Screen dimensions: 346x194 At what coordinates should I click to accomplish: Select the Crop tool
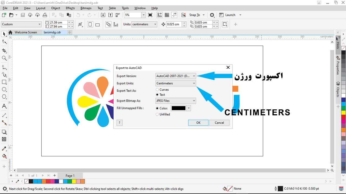[4, 50]
